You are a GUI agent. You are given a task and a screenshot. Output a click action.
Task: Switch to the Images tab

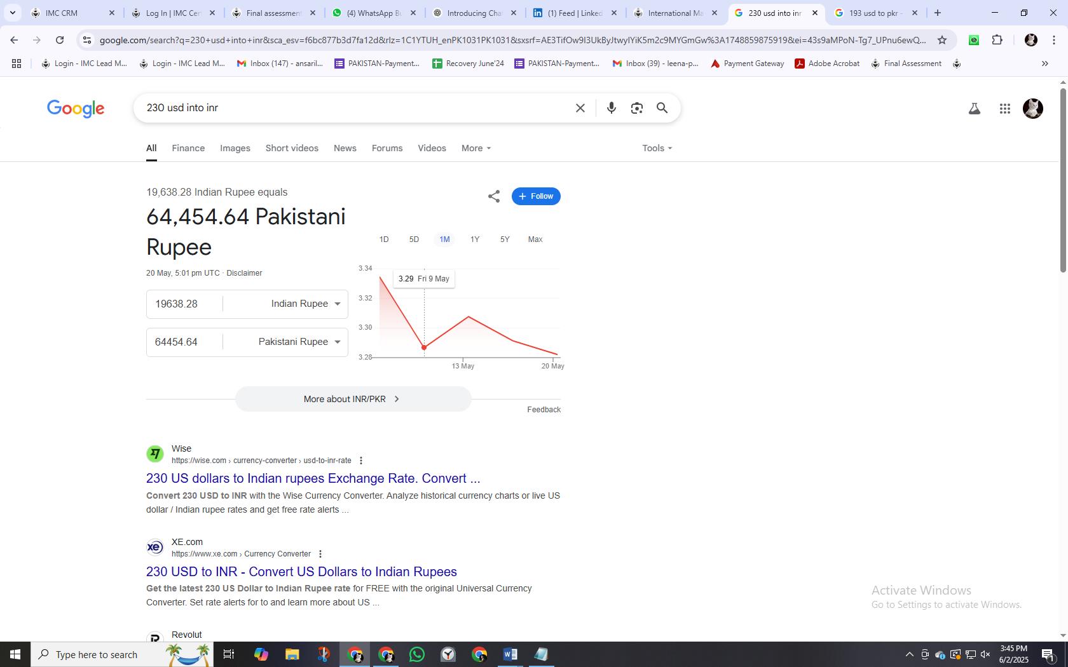click(x=235, y=148)
